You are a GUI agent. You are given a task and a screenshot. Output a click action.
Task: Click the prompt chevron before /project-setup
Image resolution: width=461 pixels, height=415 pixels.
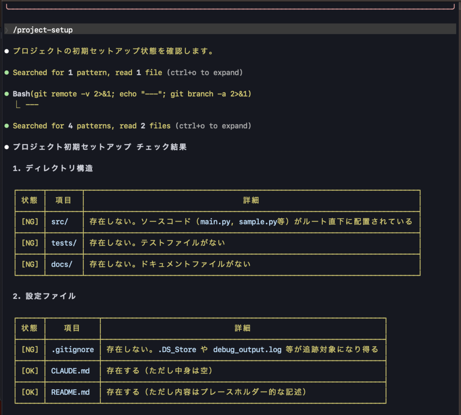6,30
